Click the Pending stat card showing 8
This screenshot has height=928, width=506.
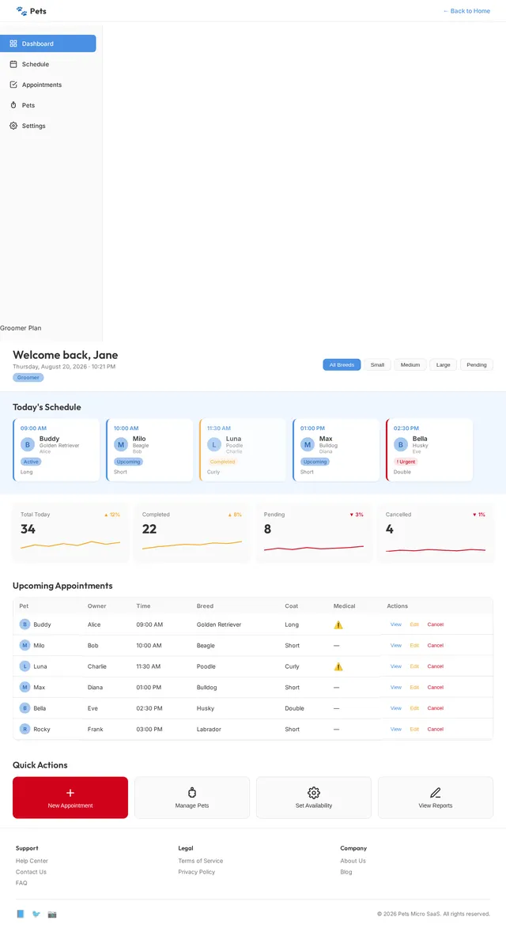[x=314, y=532]
